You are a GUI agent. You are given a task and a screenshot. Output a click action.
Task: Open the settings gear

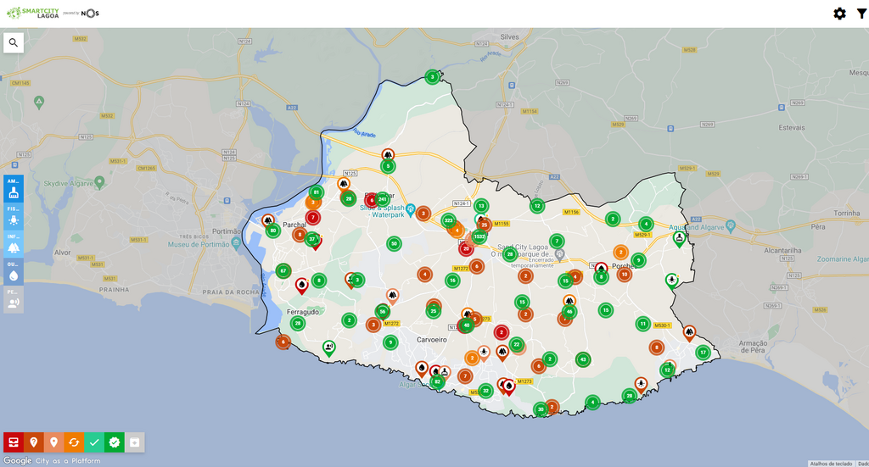(839, 14)
